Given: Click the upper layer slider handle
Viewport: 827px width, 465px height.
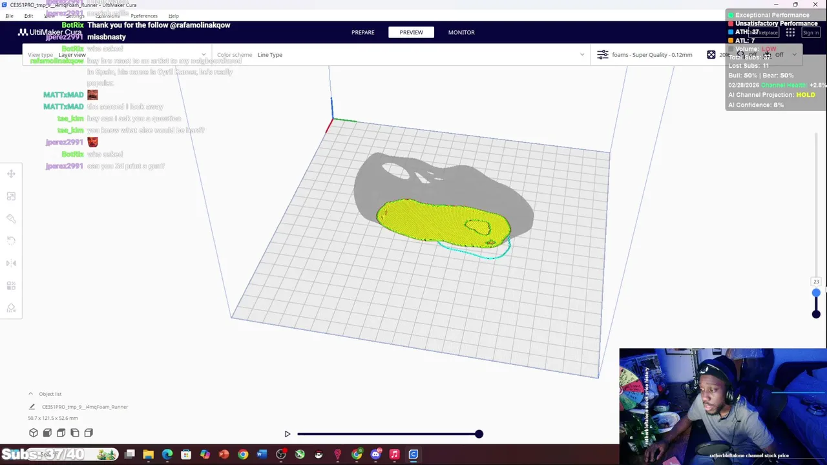Looking at the screenshot, I should [816, 293].
